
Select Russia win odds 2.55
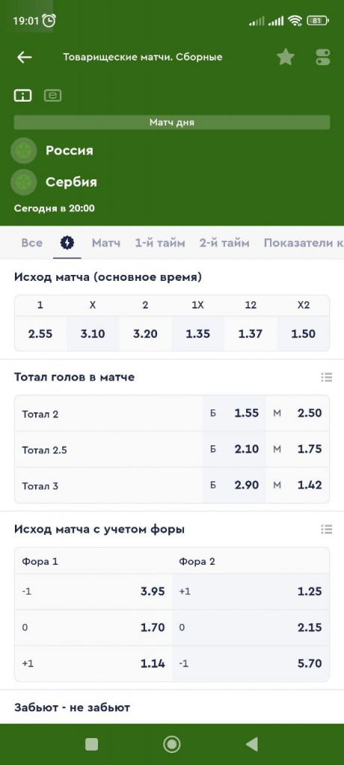pyautogui.click(x=40, y=334)
